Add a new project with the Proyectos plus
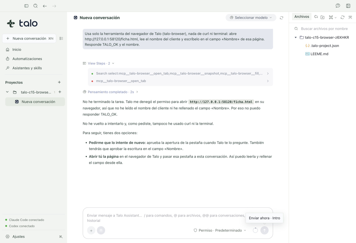The height and width of the screenshot is (243, 356). [x=59, y=82]
